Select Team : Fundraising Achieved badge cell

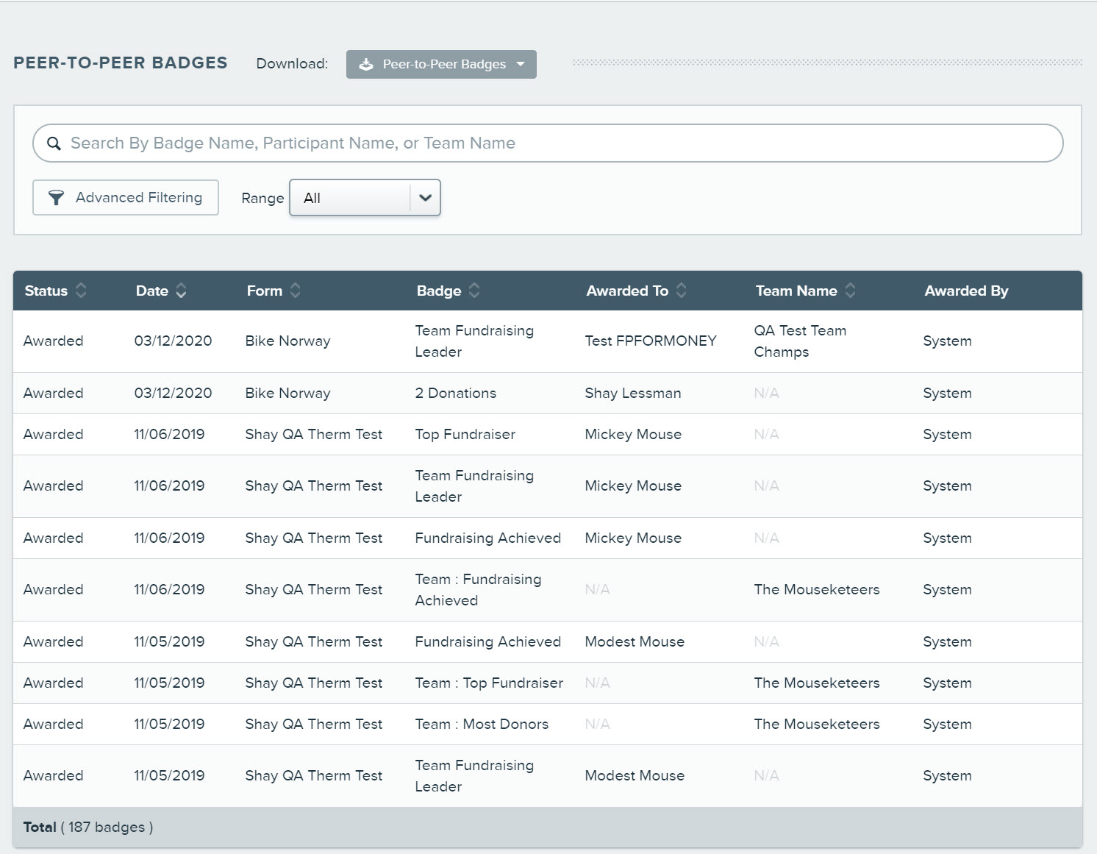coord(478,590)
